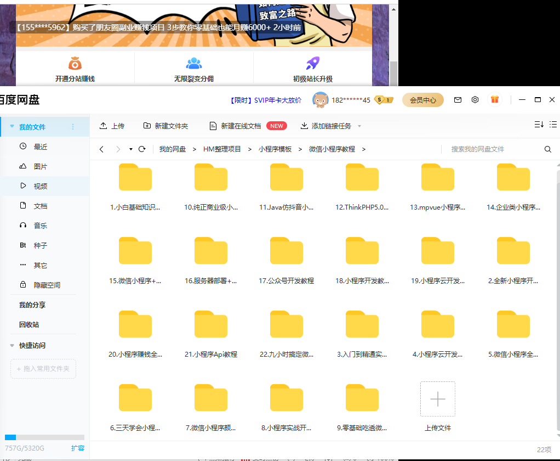Image resolution: width=560 pixels, height=461 pixels.
Task: Open the 18.小程序开发教 folder
Action: point(362,251)
